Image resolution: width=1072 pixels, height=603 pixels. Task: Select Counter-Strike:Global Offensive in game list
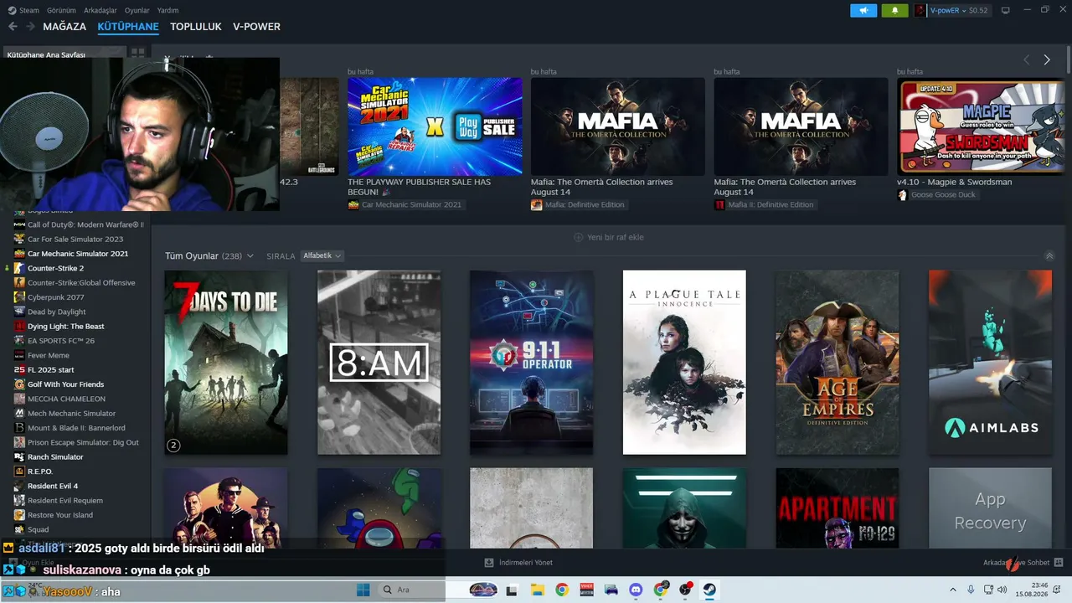[x=81, y=282]
